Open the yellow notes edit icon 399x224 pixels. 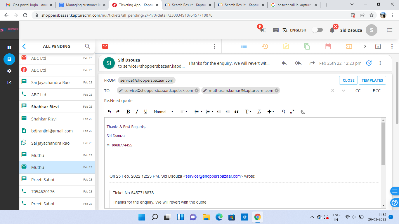286,46
